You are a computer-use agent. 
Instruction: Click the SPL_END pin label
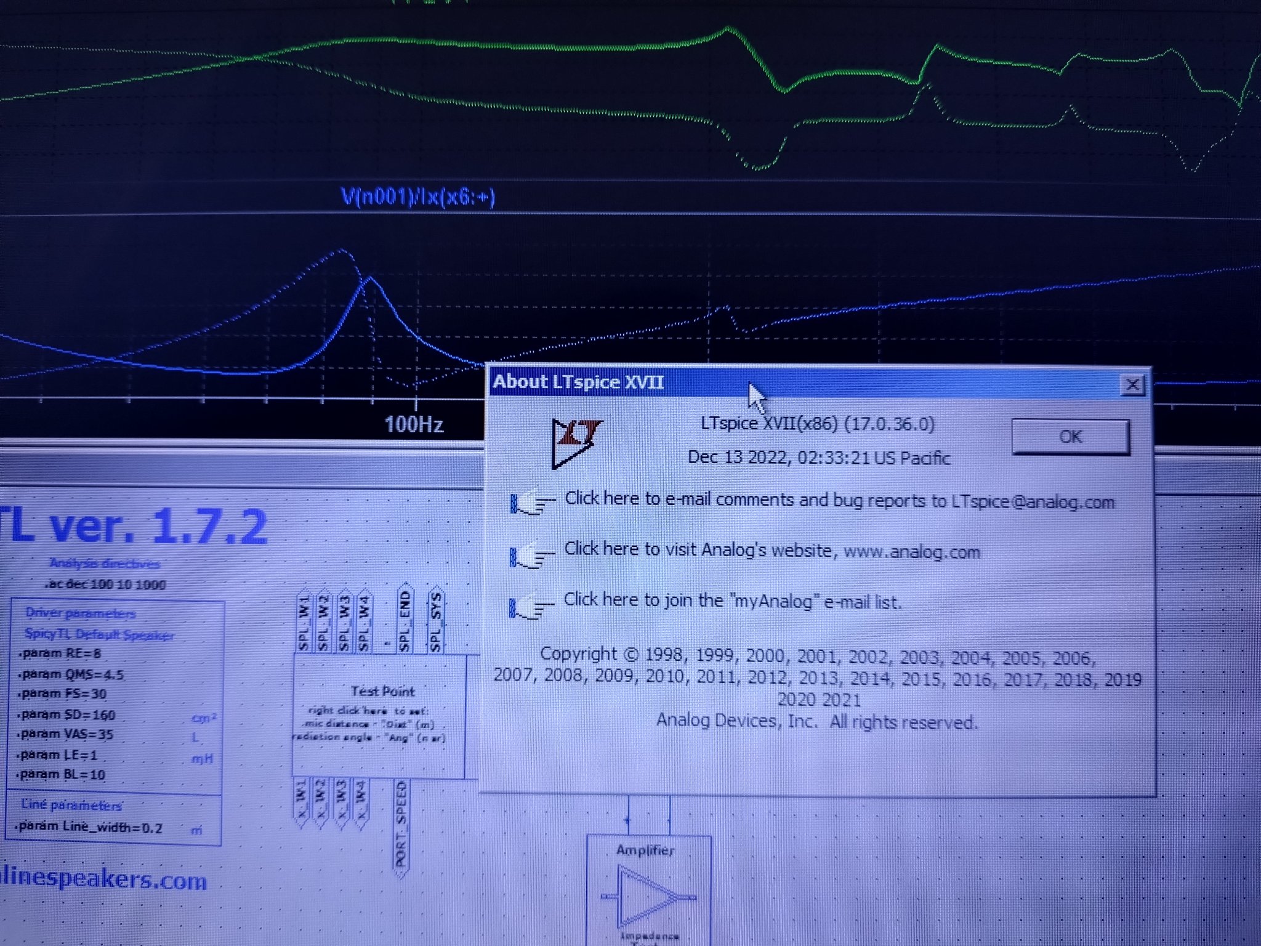[405, 618]
